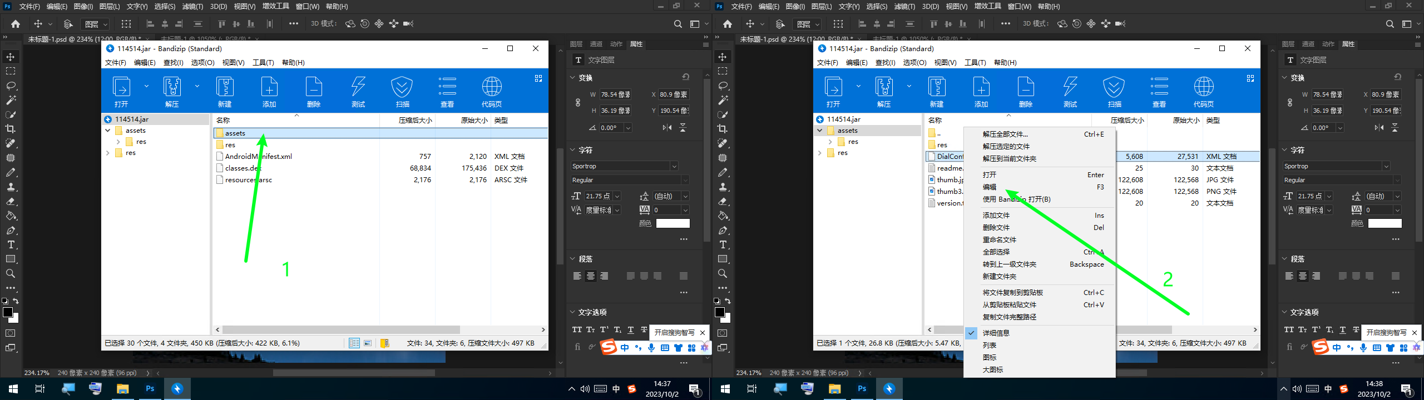Click the 扫描 shield icon in left Bandizip window
1424x400 pixels.
pyautogui.click(x=402, y=91)
